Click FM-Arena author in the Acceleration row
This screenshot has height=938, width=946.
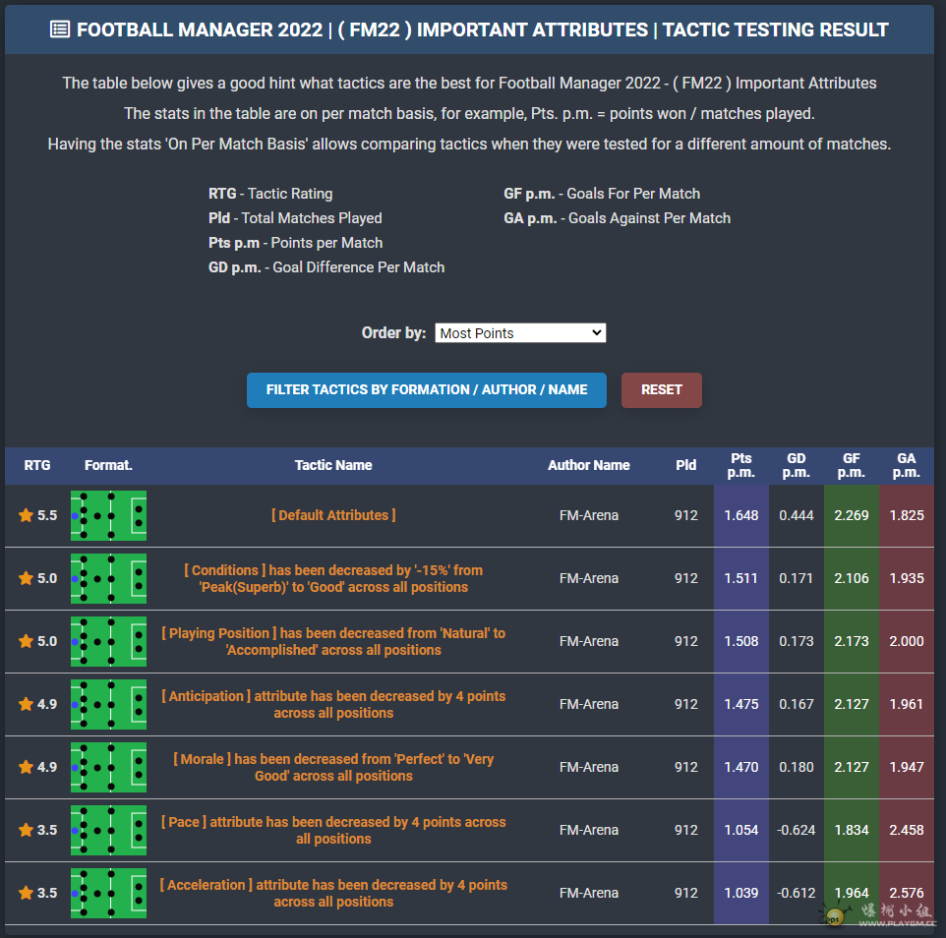point(588,893)
